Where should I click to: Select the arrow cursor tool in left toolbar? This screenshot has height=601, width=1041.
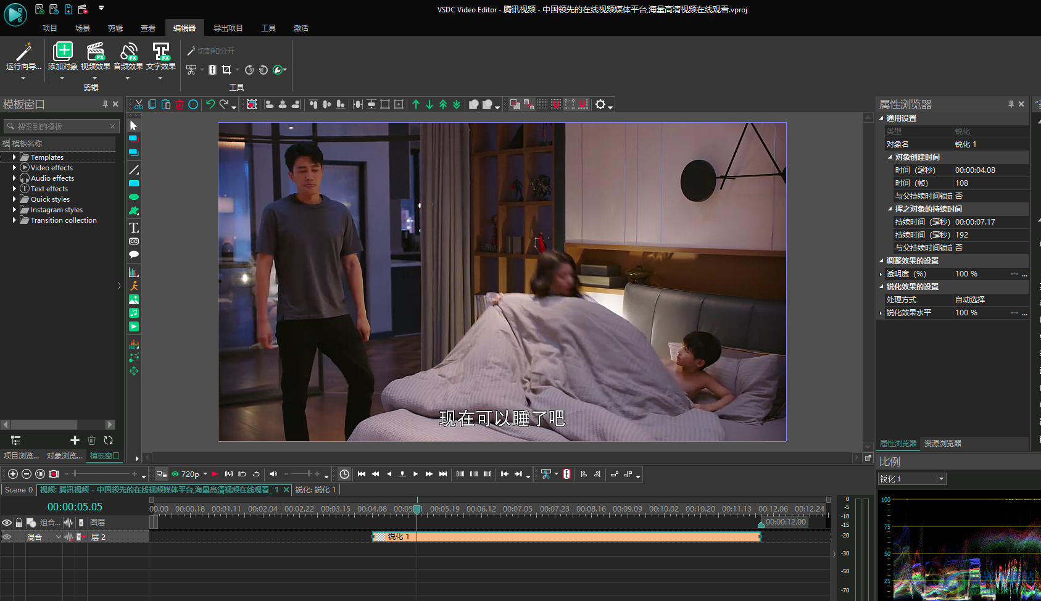[133, 125]
